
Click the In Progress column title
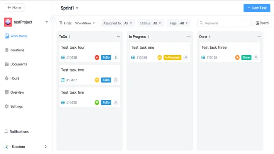(x=137, y=37)
